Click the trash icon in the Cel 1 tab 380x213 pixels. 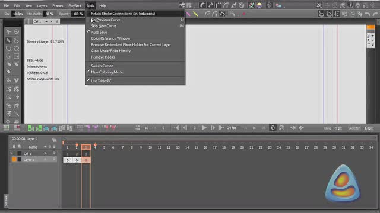57,21
